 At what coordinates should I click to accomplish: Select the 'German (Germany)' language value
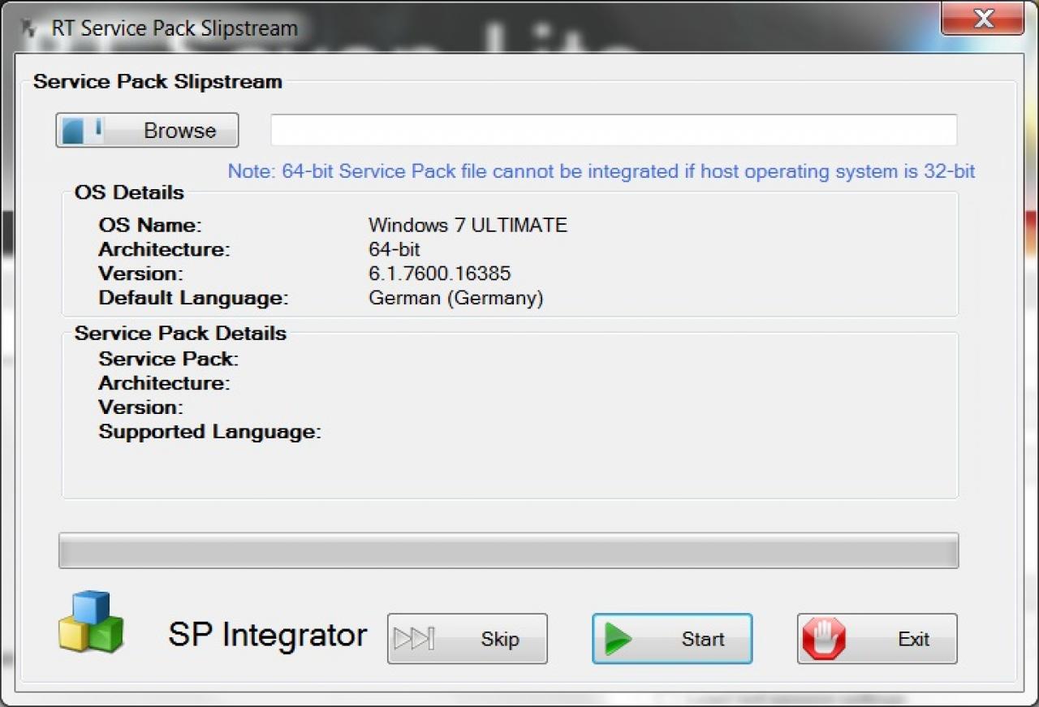point(456,298)
